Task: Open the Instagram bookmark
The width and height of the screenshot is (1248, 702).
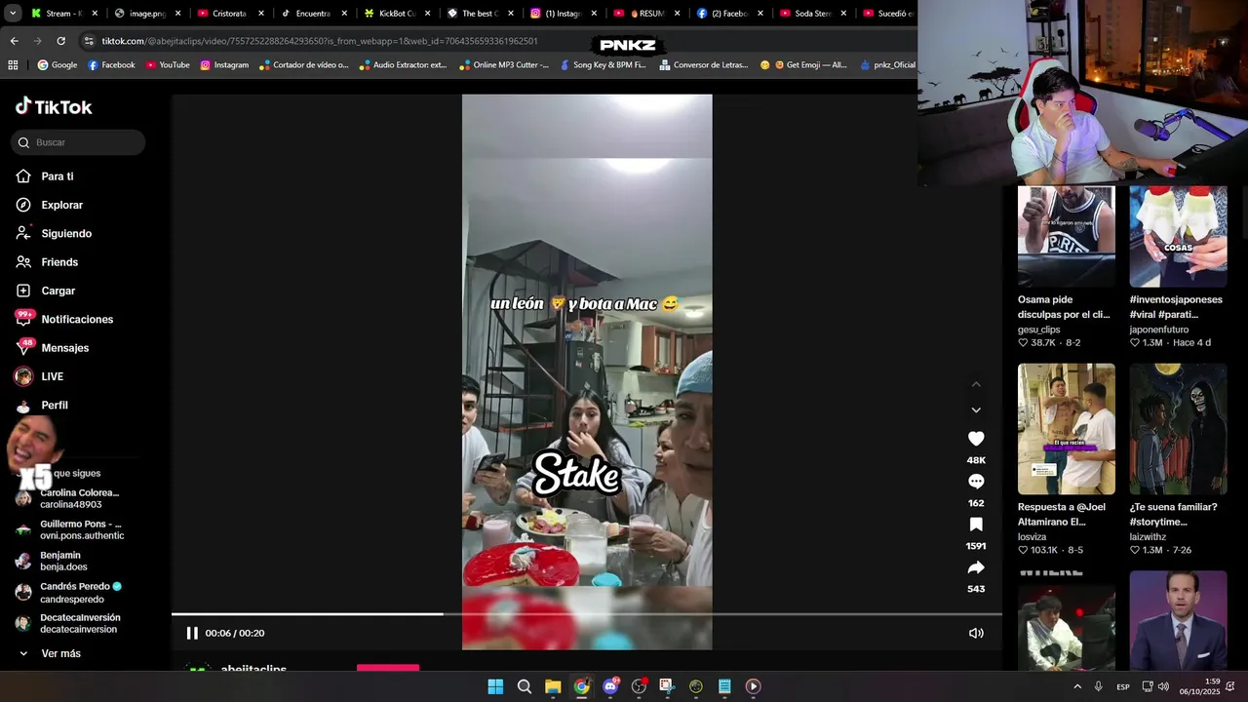Action: pos(224,65)
